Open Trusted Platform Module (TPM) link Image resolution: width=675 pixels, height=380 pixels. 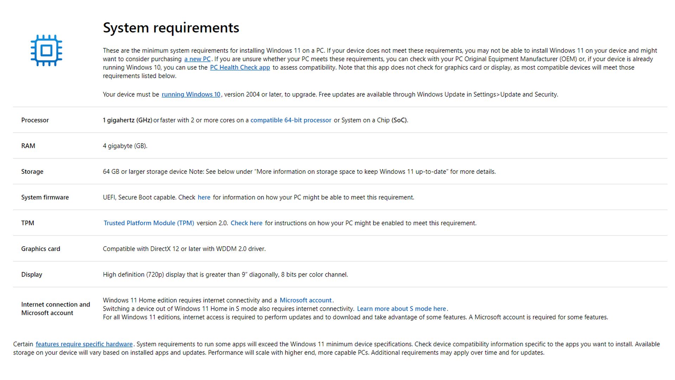pyautogui.click(x=149, y=223)
